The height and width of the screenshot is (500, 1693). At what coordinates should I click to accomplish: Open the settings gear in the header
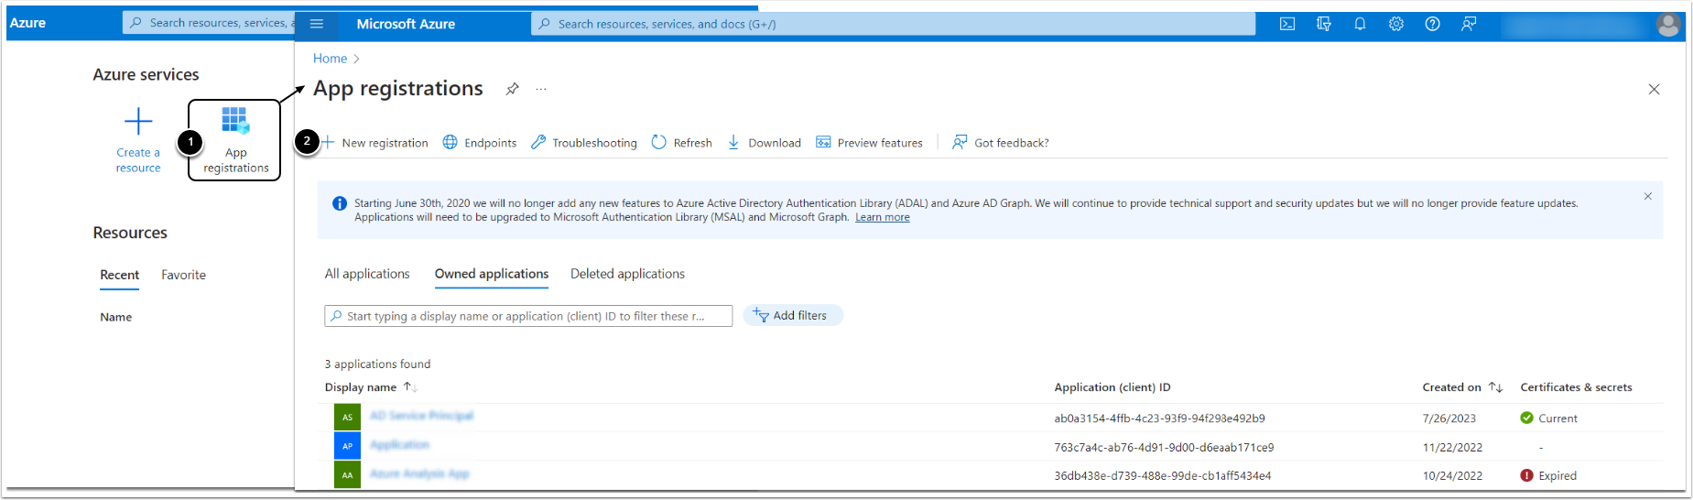[1395, 24]
